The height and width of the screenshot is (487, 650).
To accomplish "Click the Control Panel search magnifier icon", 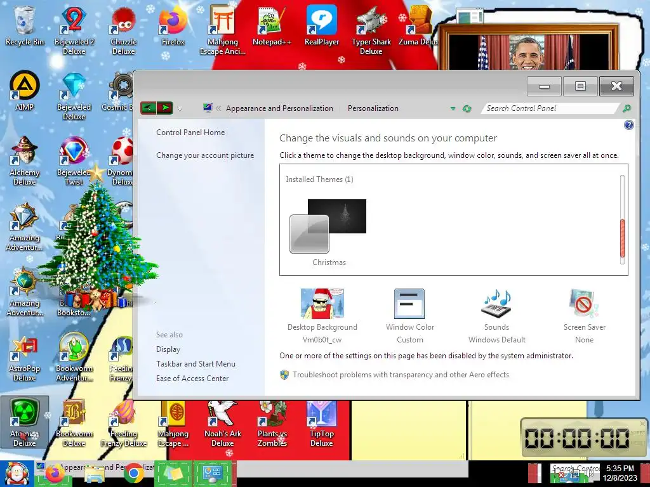I will point(627,108).
